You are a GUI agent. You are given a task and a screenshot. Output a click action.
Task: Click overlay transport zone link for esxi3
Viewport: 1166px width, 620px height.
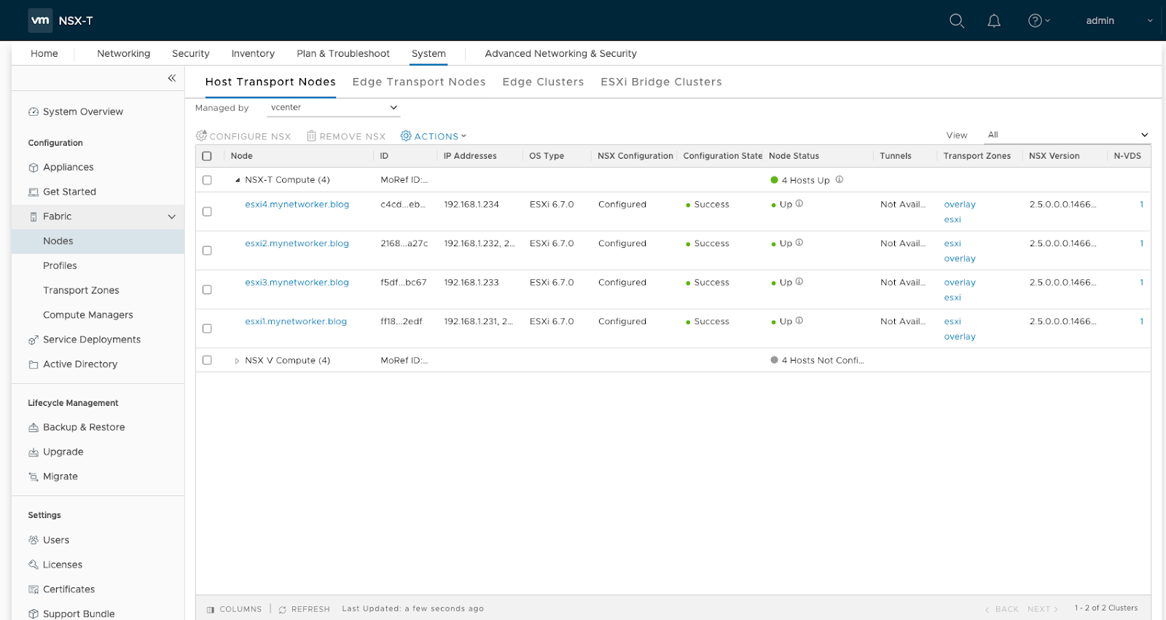(x=959, y=283)
